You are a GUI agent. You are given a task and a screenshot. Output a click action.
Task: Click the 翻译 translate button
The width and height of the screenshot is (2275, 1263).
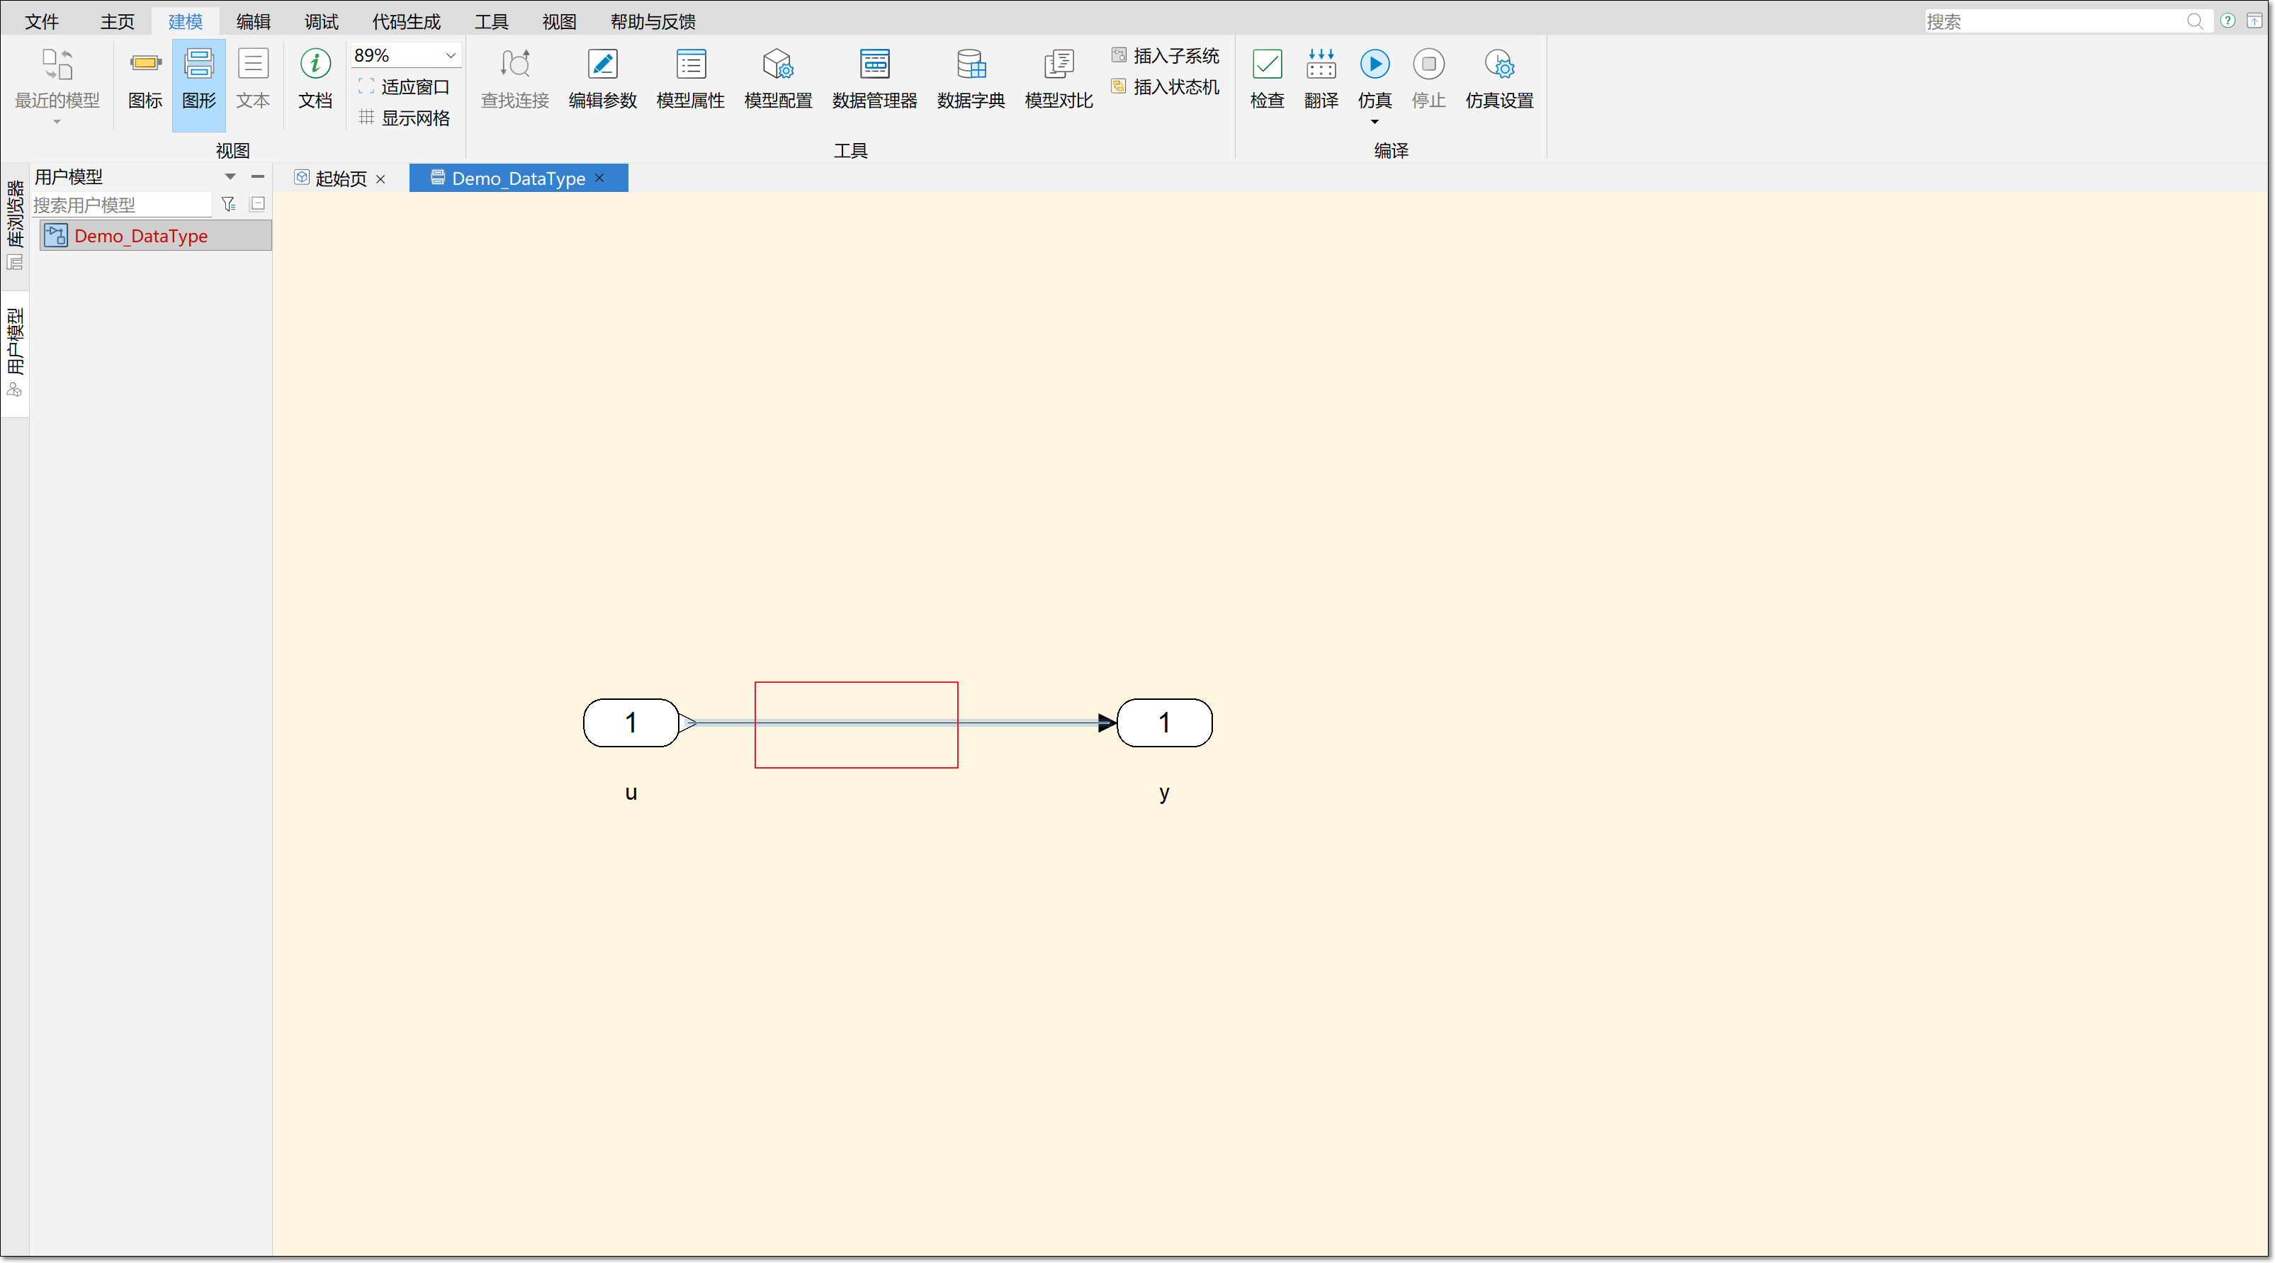pos(1321,79)
